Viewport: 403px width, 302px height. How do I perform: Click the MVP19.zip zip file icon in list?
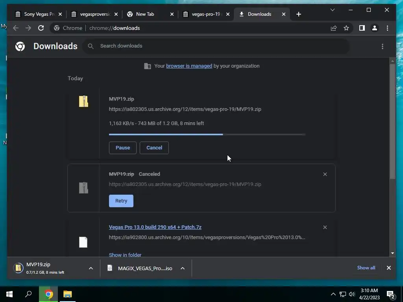[83, 101]
